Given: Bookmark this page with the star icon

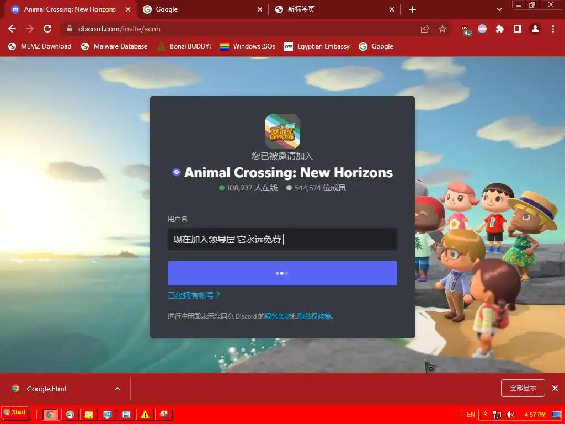Looking at the screenshot, I should tap(443, 29).
